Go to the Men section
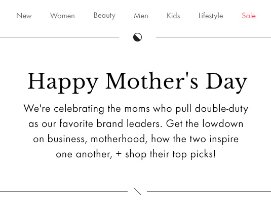 click(x=141, y=16)
